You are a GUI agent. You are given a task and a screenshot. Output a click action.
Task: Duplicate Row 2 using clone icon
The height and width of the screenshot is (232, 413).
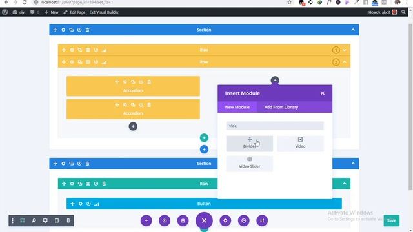[x=80, y=62]
